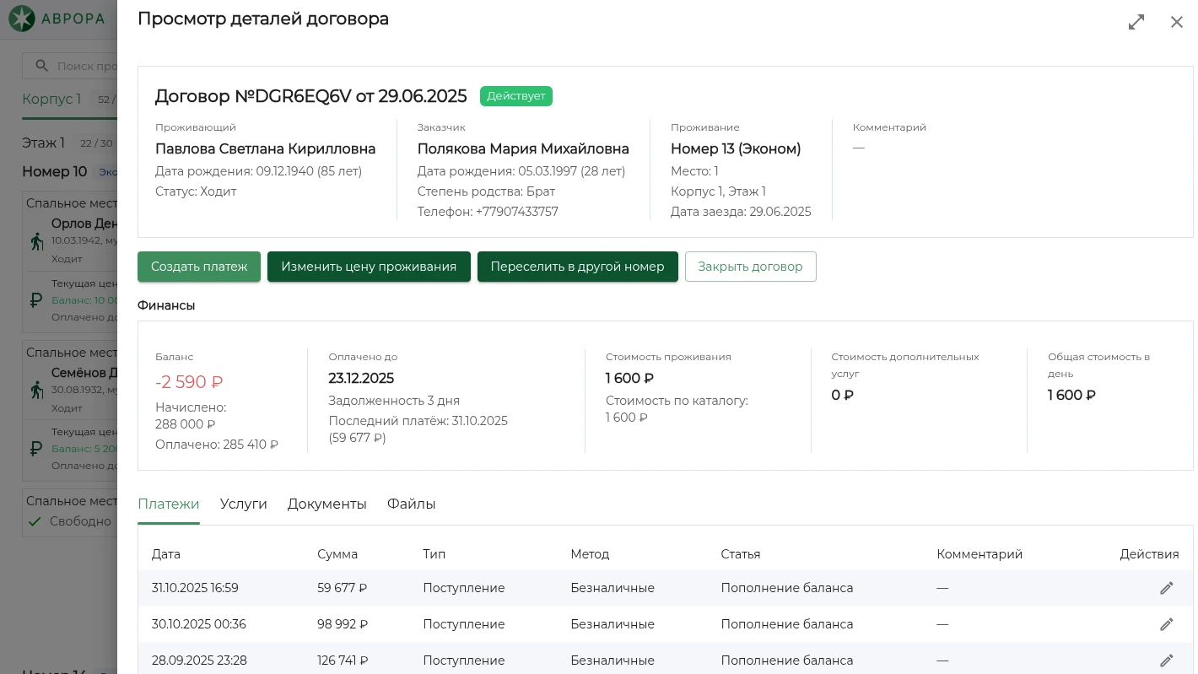
Task: Open the Документы tab
Action: 326,504
